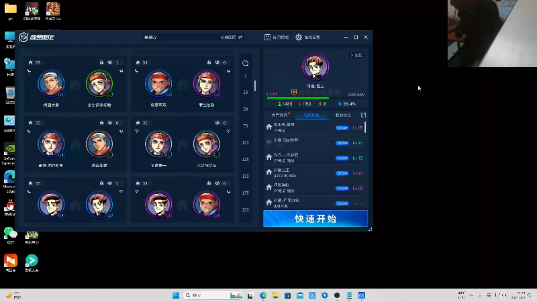537x302 pixels.
Task: Click the room list scrollbar thumb near index 25
Action: click(x=255, y=86)
